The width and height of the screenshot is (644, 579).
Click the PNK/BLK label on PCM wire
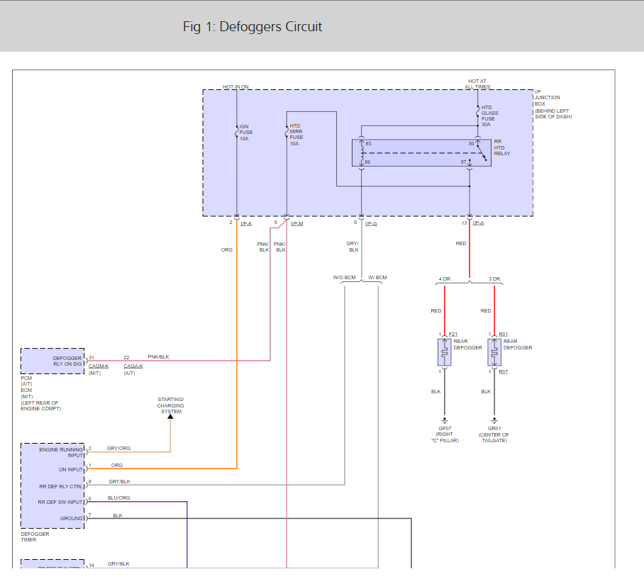pyautogui.click(x=159, y=357)
